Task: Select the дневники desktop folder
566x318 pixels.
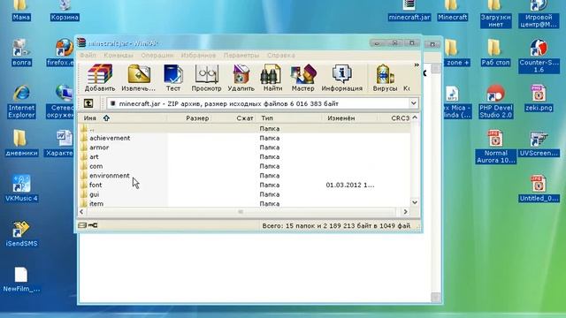Action: [x=21, y=143]
